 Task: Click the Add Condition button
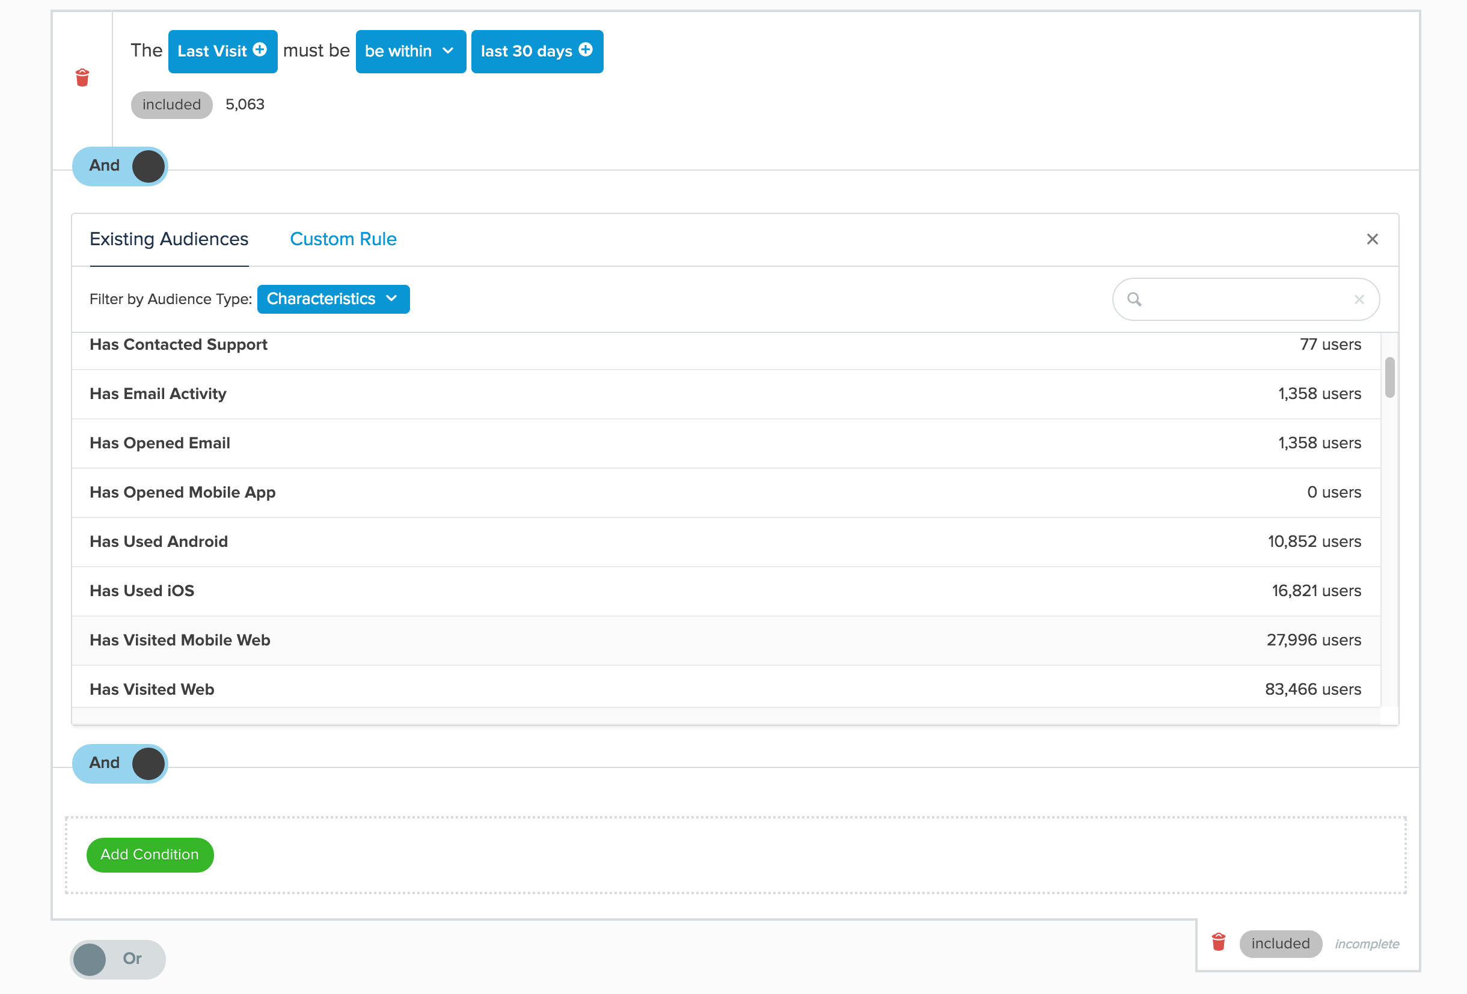pyautogui.click(x=150, y=855)
